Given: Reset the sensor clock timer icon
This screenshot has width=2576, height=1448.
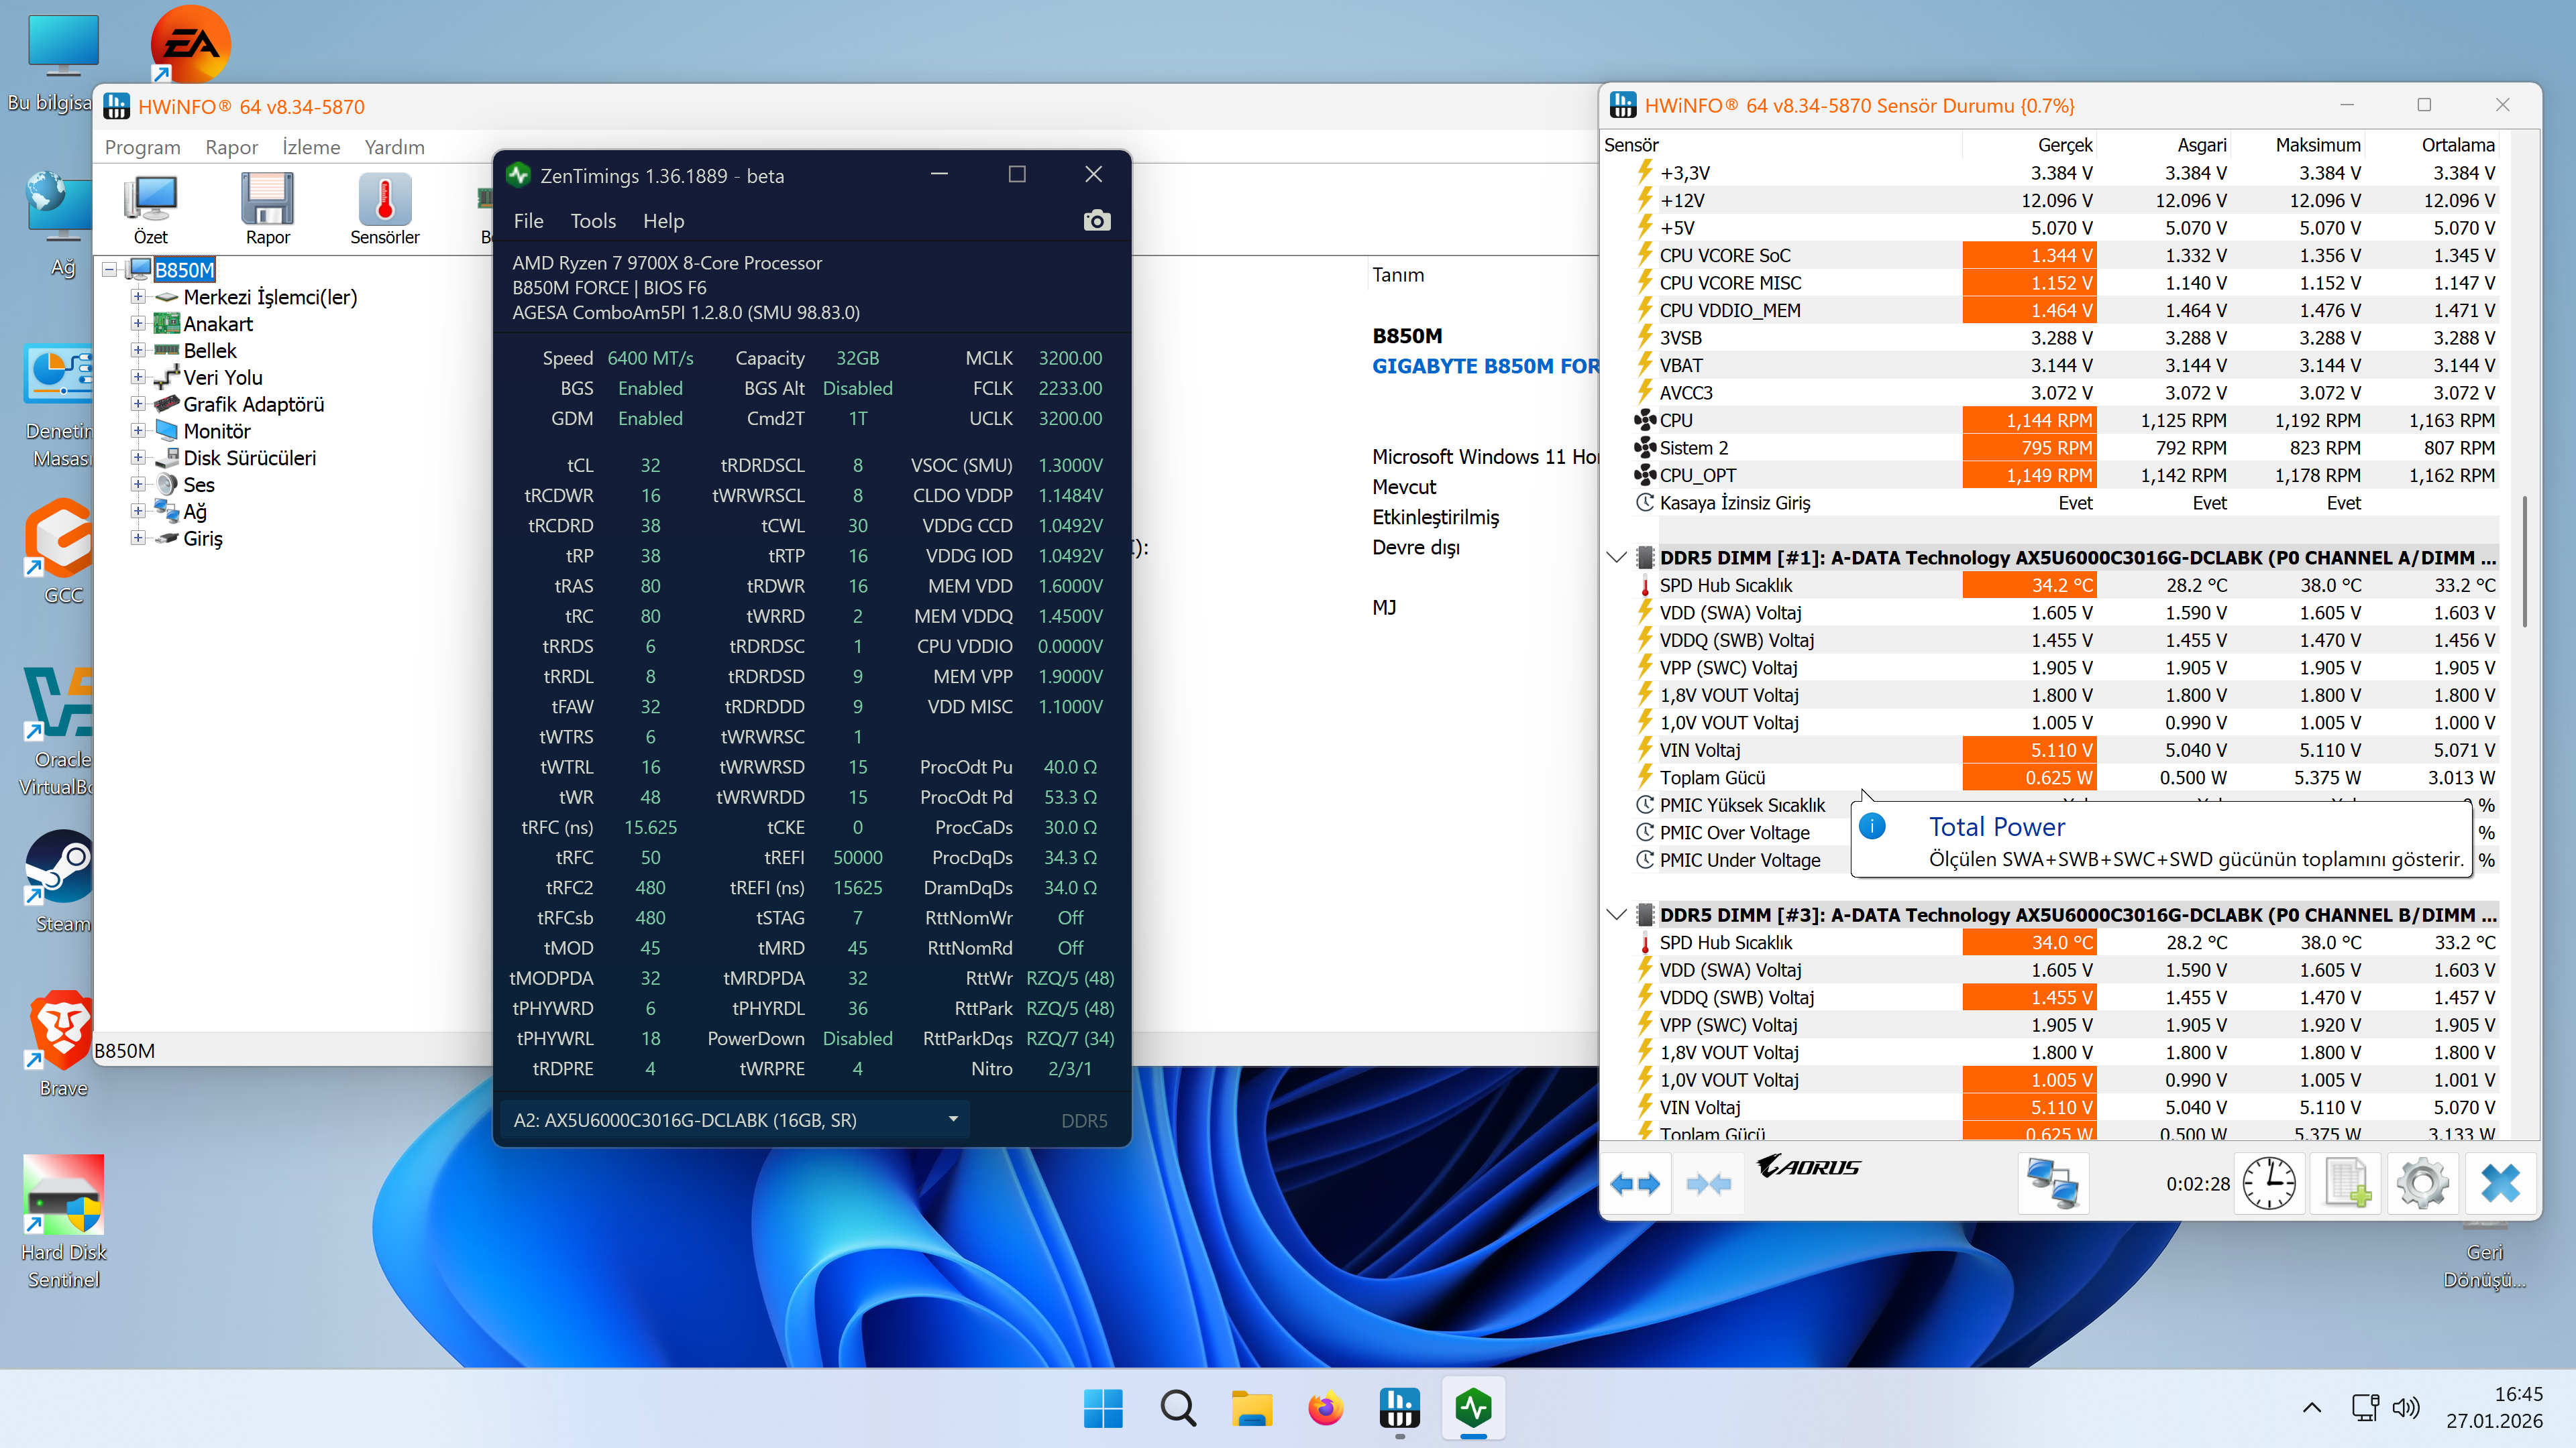Looking at the screenshot, I should (2269, 1184).
